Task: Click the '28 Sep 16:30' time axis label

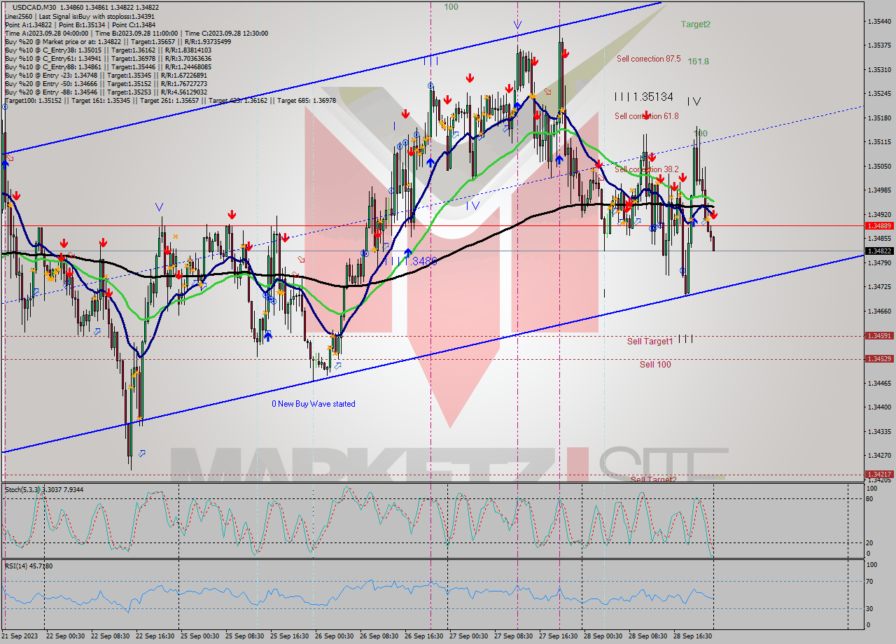Action: pos(692,636)
